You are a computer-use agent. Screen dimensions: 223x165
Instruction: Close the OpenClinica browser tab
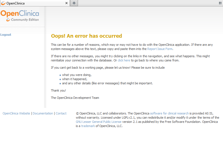pyautogui.click(x=67, y=3)
